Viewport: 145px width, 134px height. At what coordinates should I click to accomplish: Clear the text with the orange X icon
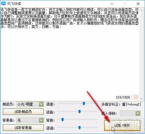point(136,97)
